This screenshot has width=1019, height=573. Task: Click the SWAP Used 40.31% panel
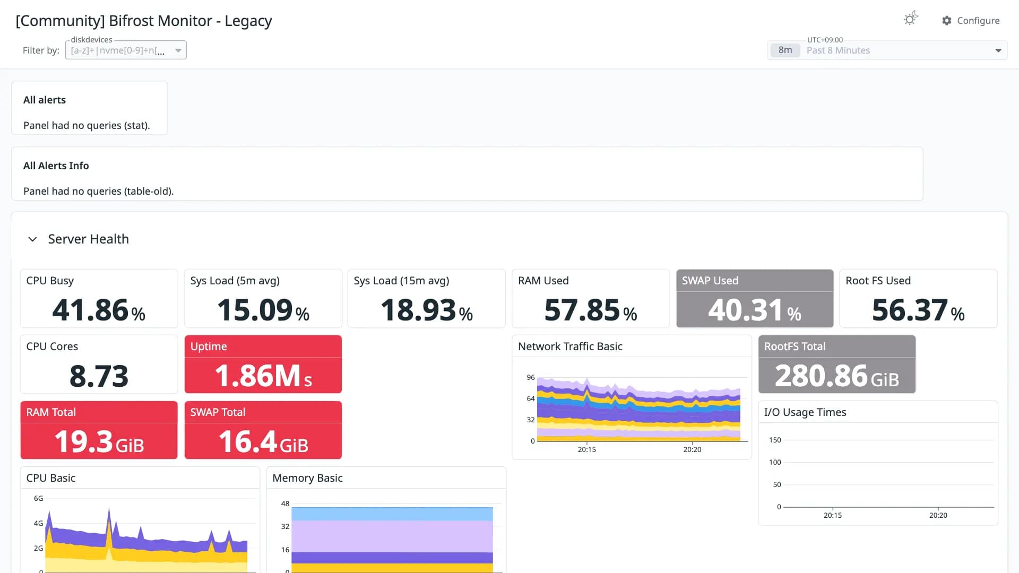(x=755, y=299)
